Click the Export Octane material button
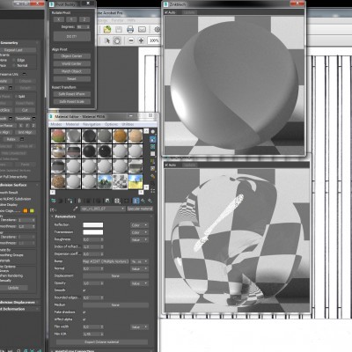Image resolution: width=352 pixels, height=352 pixels. (101, 342)
